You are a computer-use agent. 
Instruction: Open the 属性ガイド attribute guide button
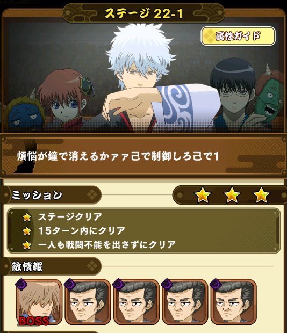click(238, 36)
